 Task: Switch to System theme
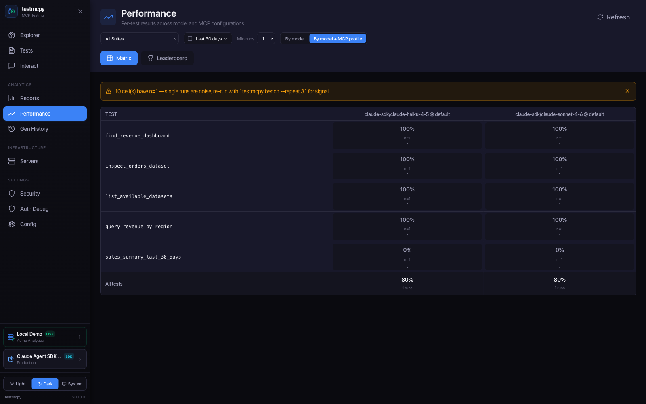[72, 384]
